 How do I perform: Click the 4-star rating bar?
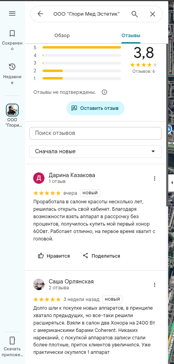click(x=82, y=55)
